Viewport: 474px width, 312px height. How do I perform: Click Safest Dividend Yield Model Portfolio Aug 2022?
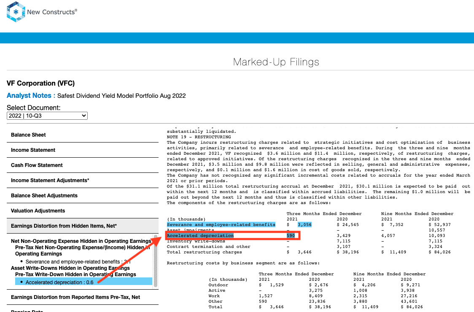[121, 96]
